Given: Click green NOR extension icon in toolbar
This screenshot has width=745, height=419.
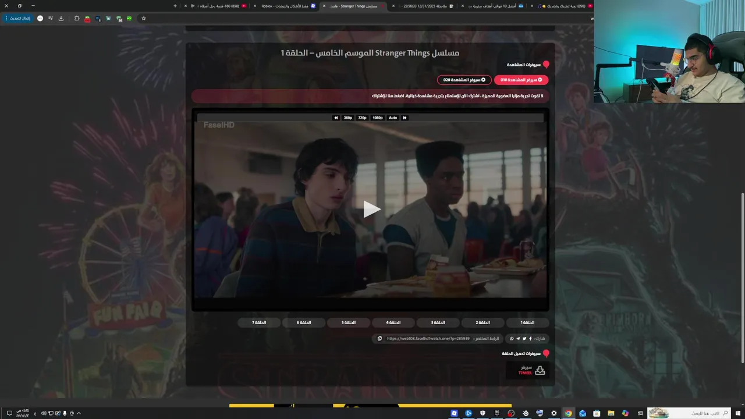Looking at the screenshot, I should tap(129, 18).
